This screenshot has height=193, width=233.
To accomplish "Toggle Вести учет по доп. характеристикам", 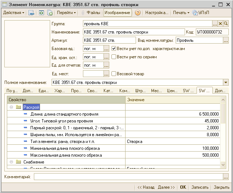I will point(114,49).
